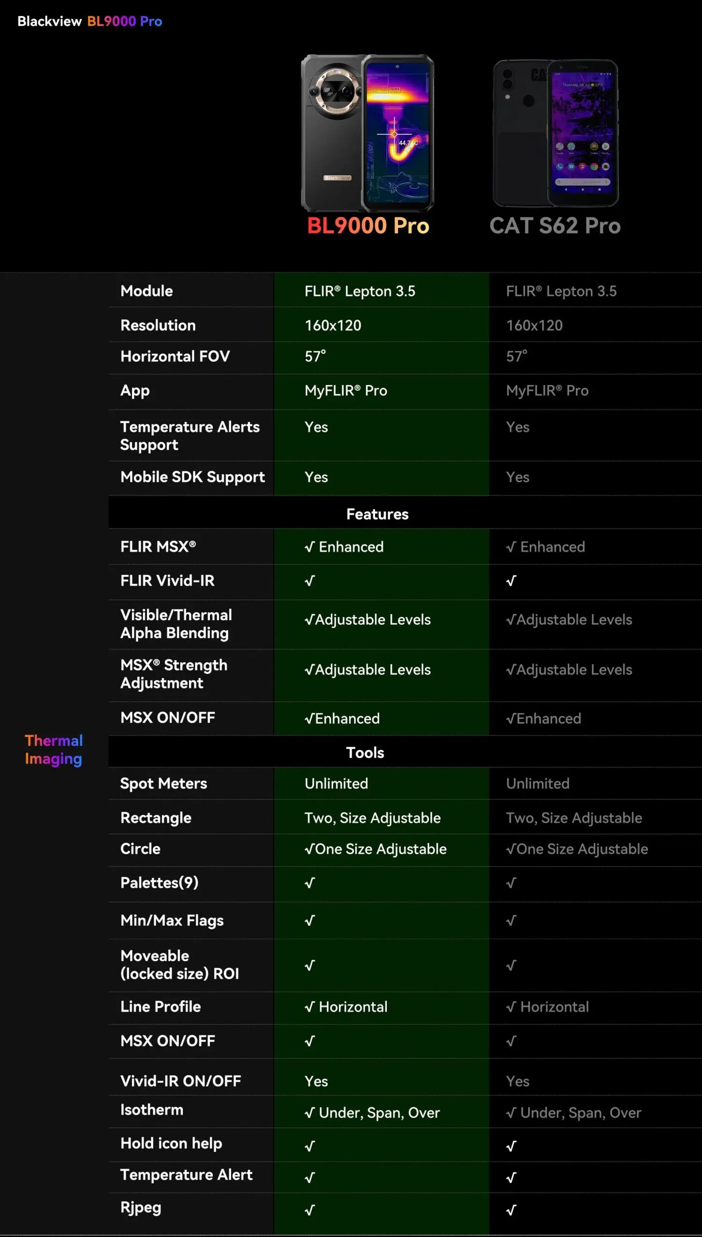
Task: Click the Min/Max Flags row label
Action: pos(172,921)
